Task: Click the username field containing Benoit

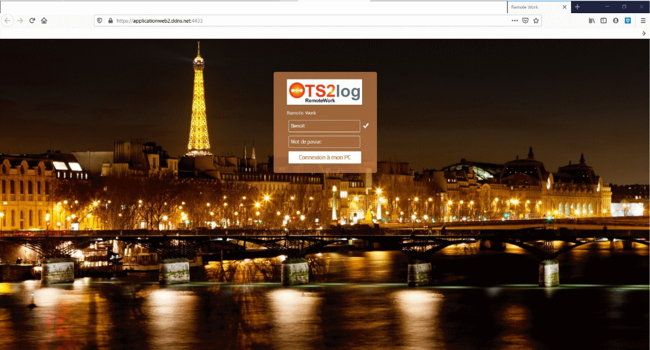Action: point(324,126)
